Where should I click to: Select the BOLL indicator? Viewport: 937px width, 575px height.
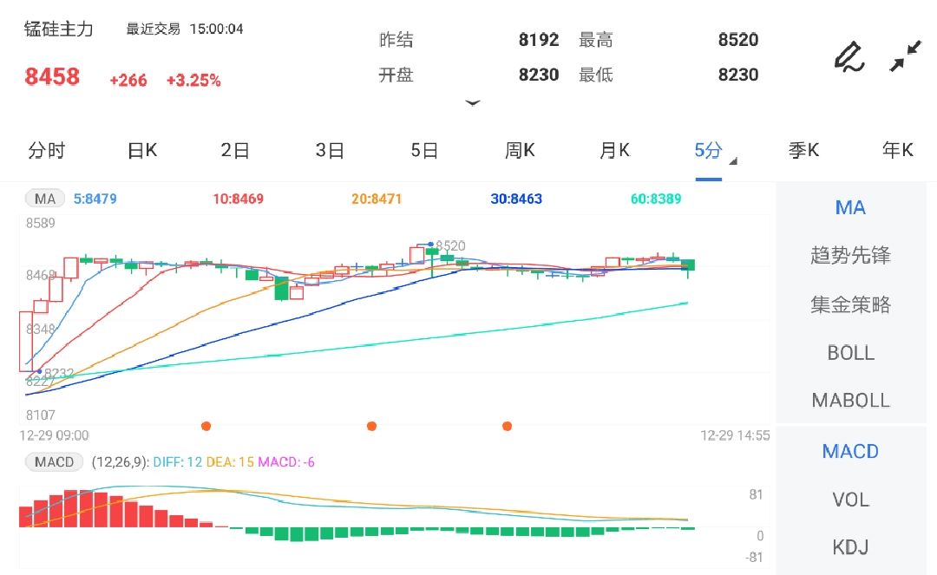851,353
